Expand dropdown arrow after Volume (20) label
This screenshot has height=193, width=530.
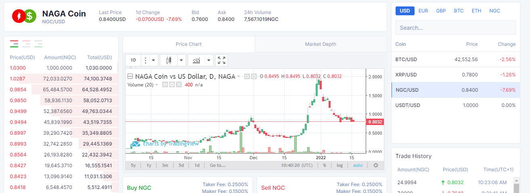pos(157,85)
